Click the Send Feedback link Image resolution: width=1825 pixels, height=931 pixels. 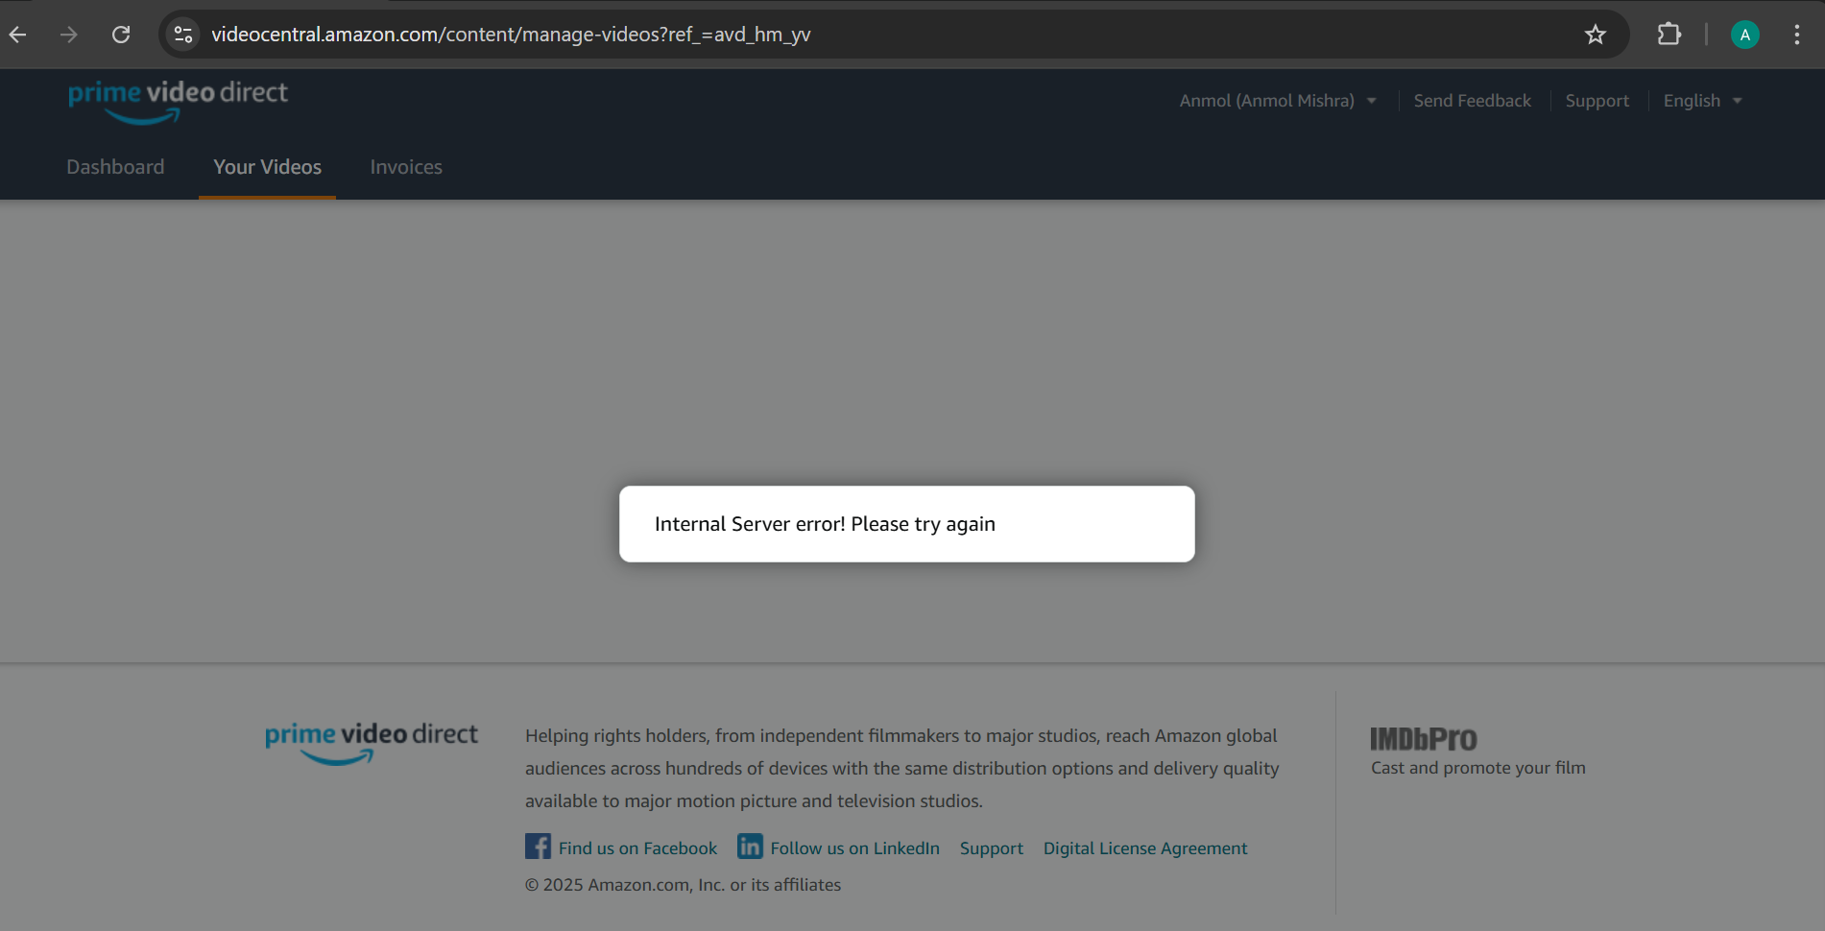click(x=1472, y=101)
